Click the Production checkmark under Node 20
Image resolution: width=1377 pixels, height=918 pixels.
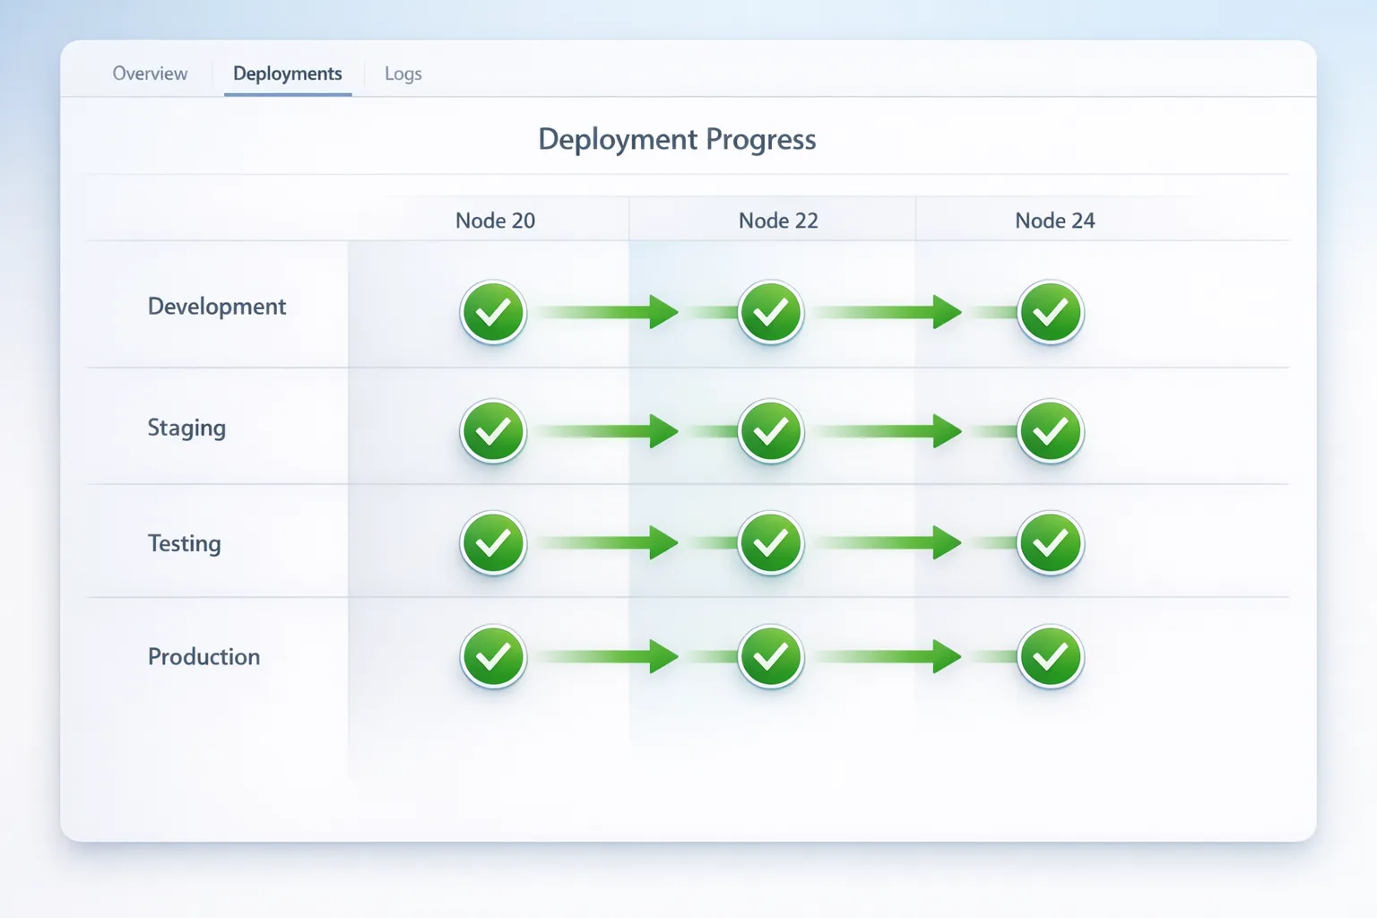point(492,656)
